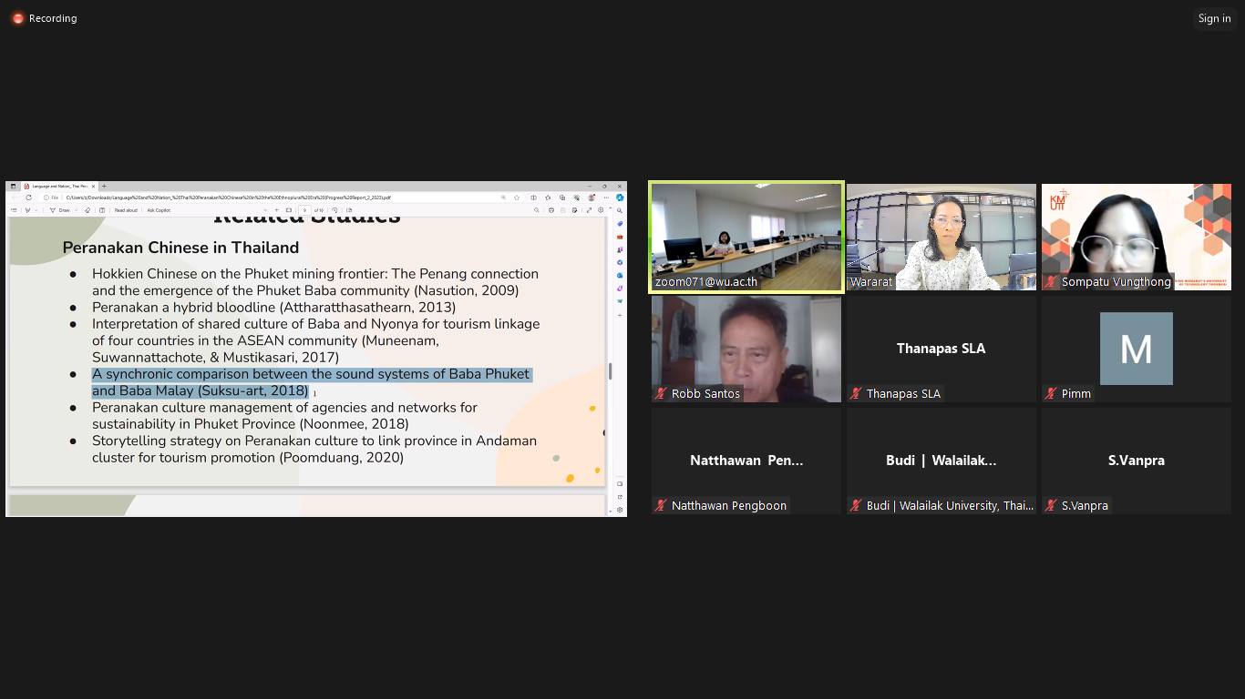Open the browser three-dot menu

(x=606, y=198)
